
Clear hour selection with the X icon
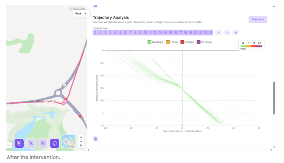click(x=218, y=33)
